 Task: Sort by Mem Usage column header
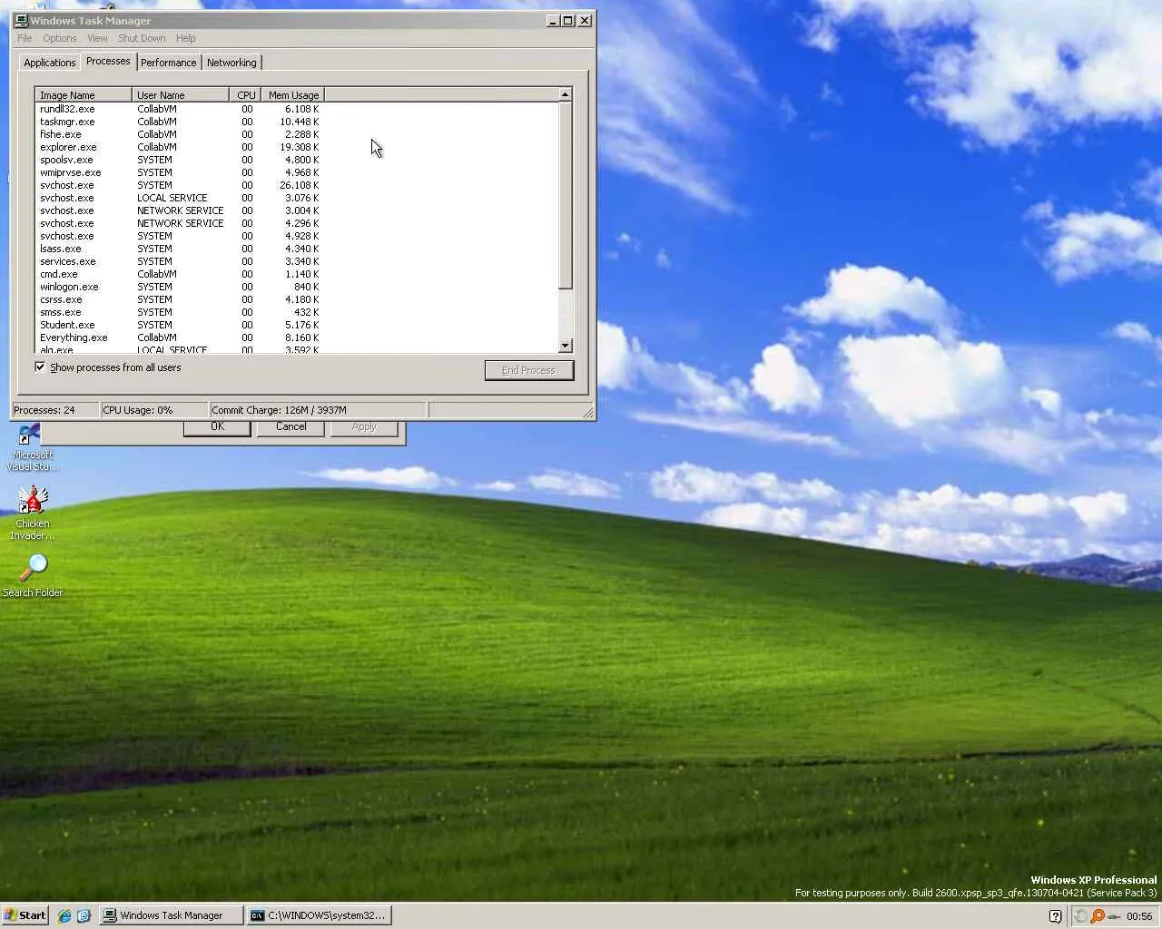point(292,95)
